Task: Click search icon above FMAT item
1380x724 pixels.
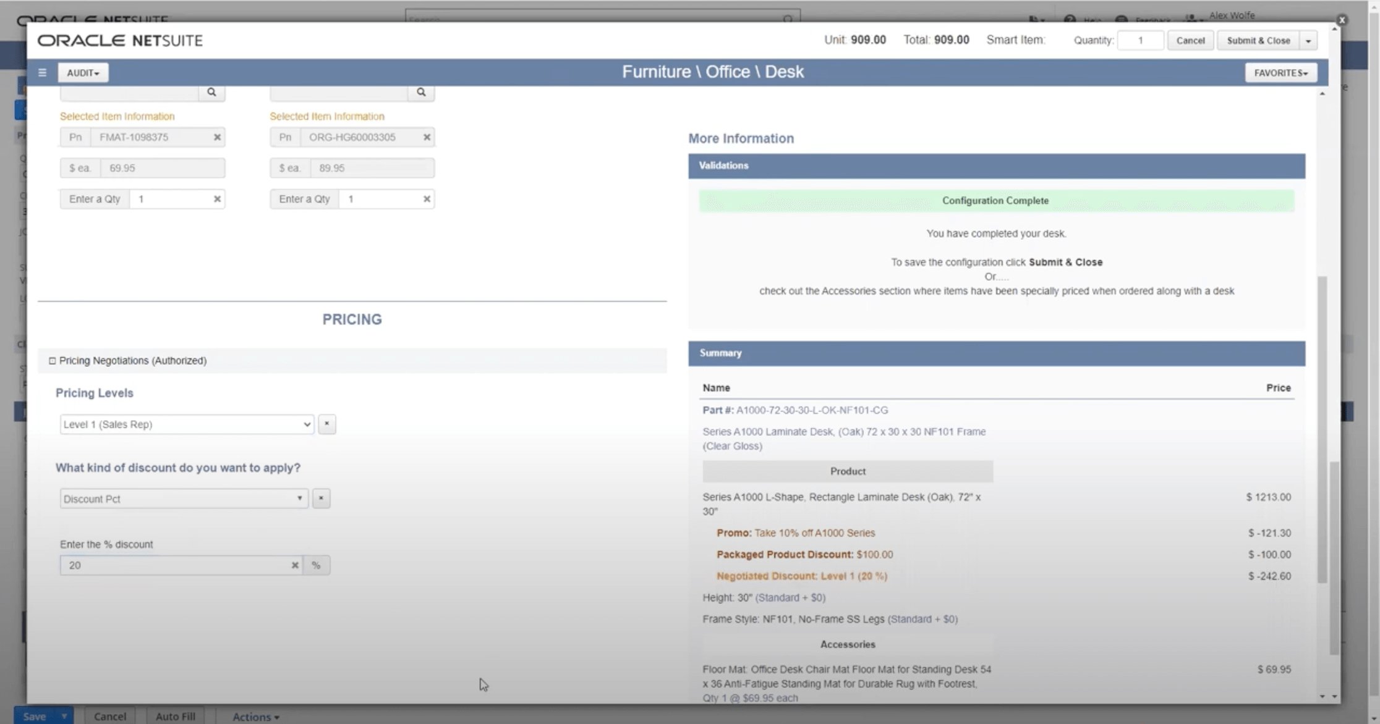Action: [x=211, y=92]
